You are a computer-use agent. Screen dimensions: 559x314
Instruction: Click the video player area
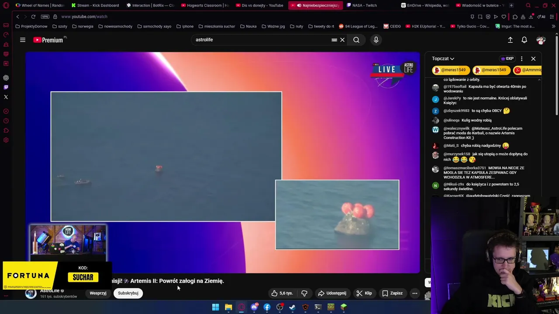click(x=223, y=162)
